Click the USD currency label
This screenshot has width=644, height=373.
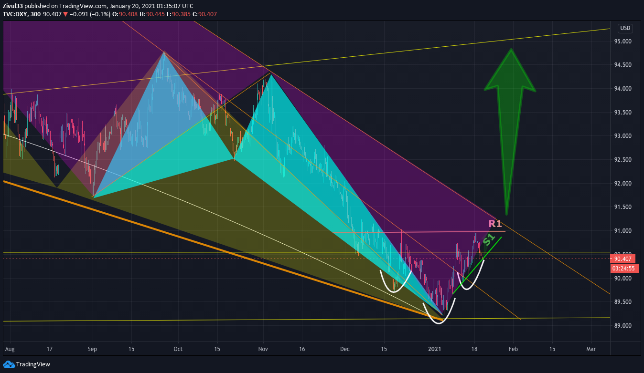pos(624,28)
